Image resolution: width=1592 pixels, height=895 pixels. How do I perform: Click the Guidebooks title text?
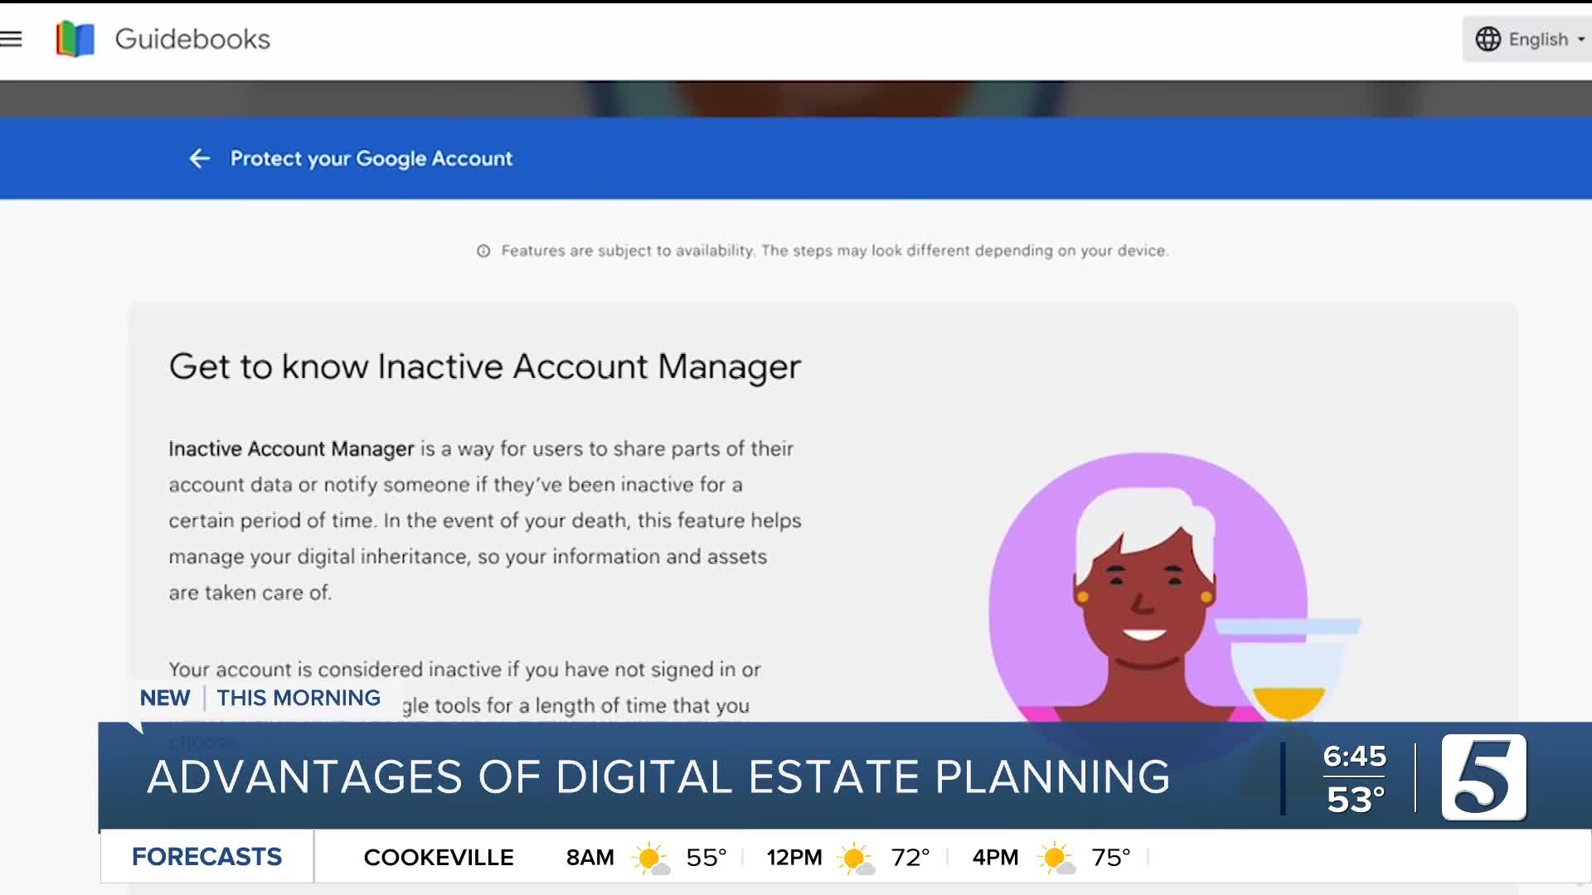click(192, 39)
